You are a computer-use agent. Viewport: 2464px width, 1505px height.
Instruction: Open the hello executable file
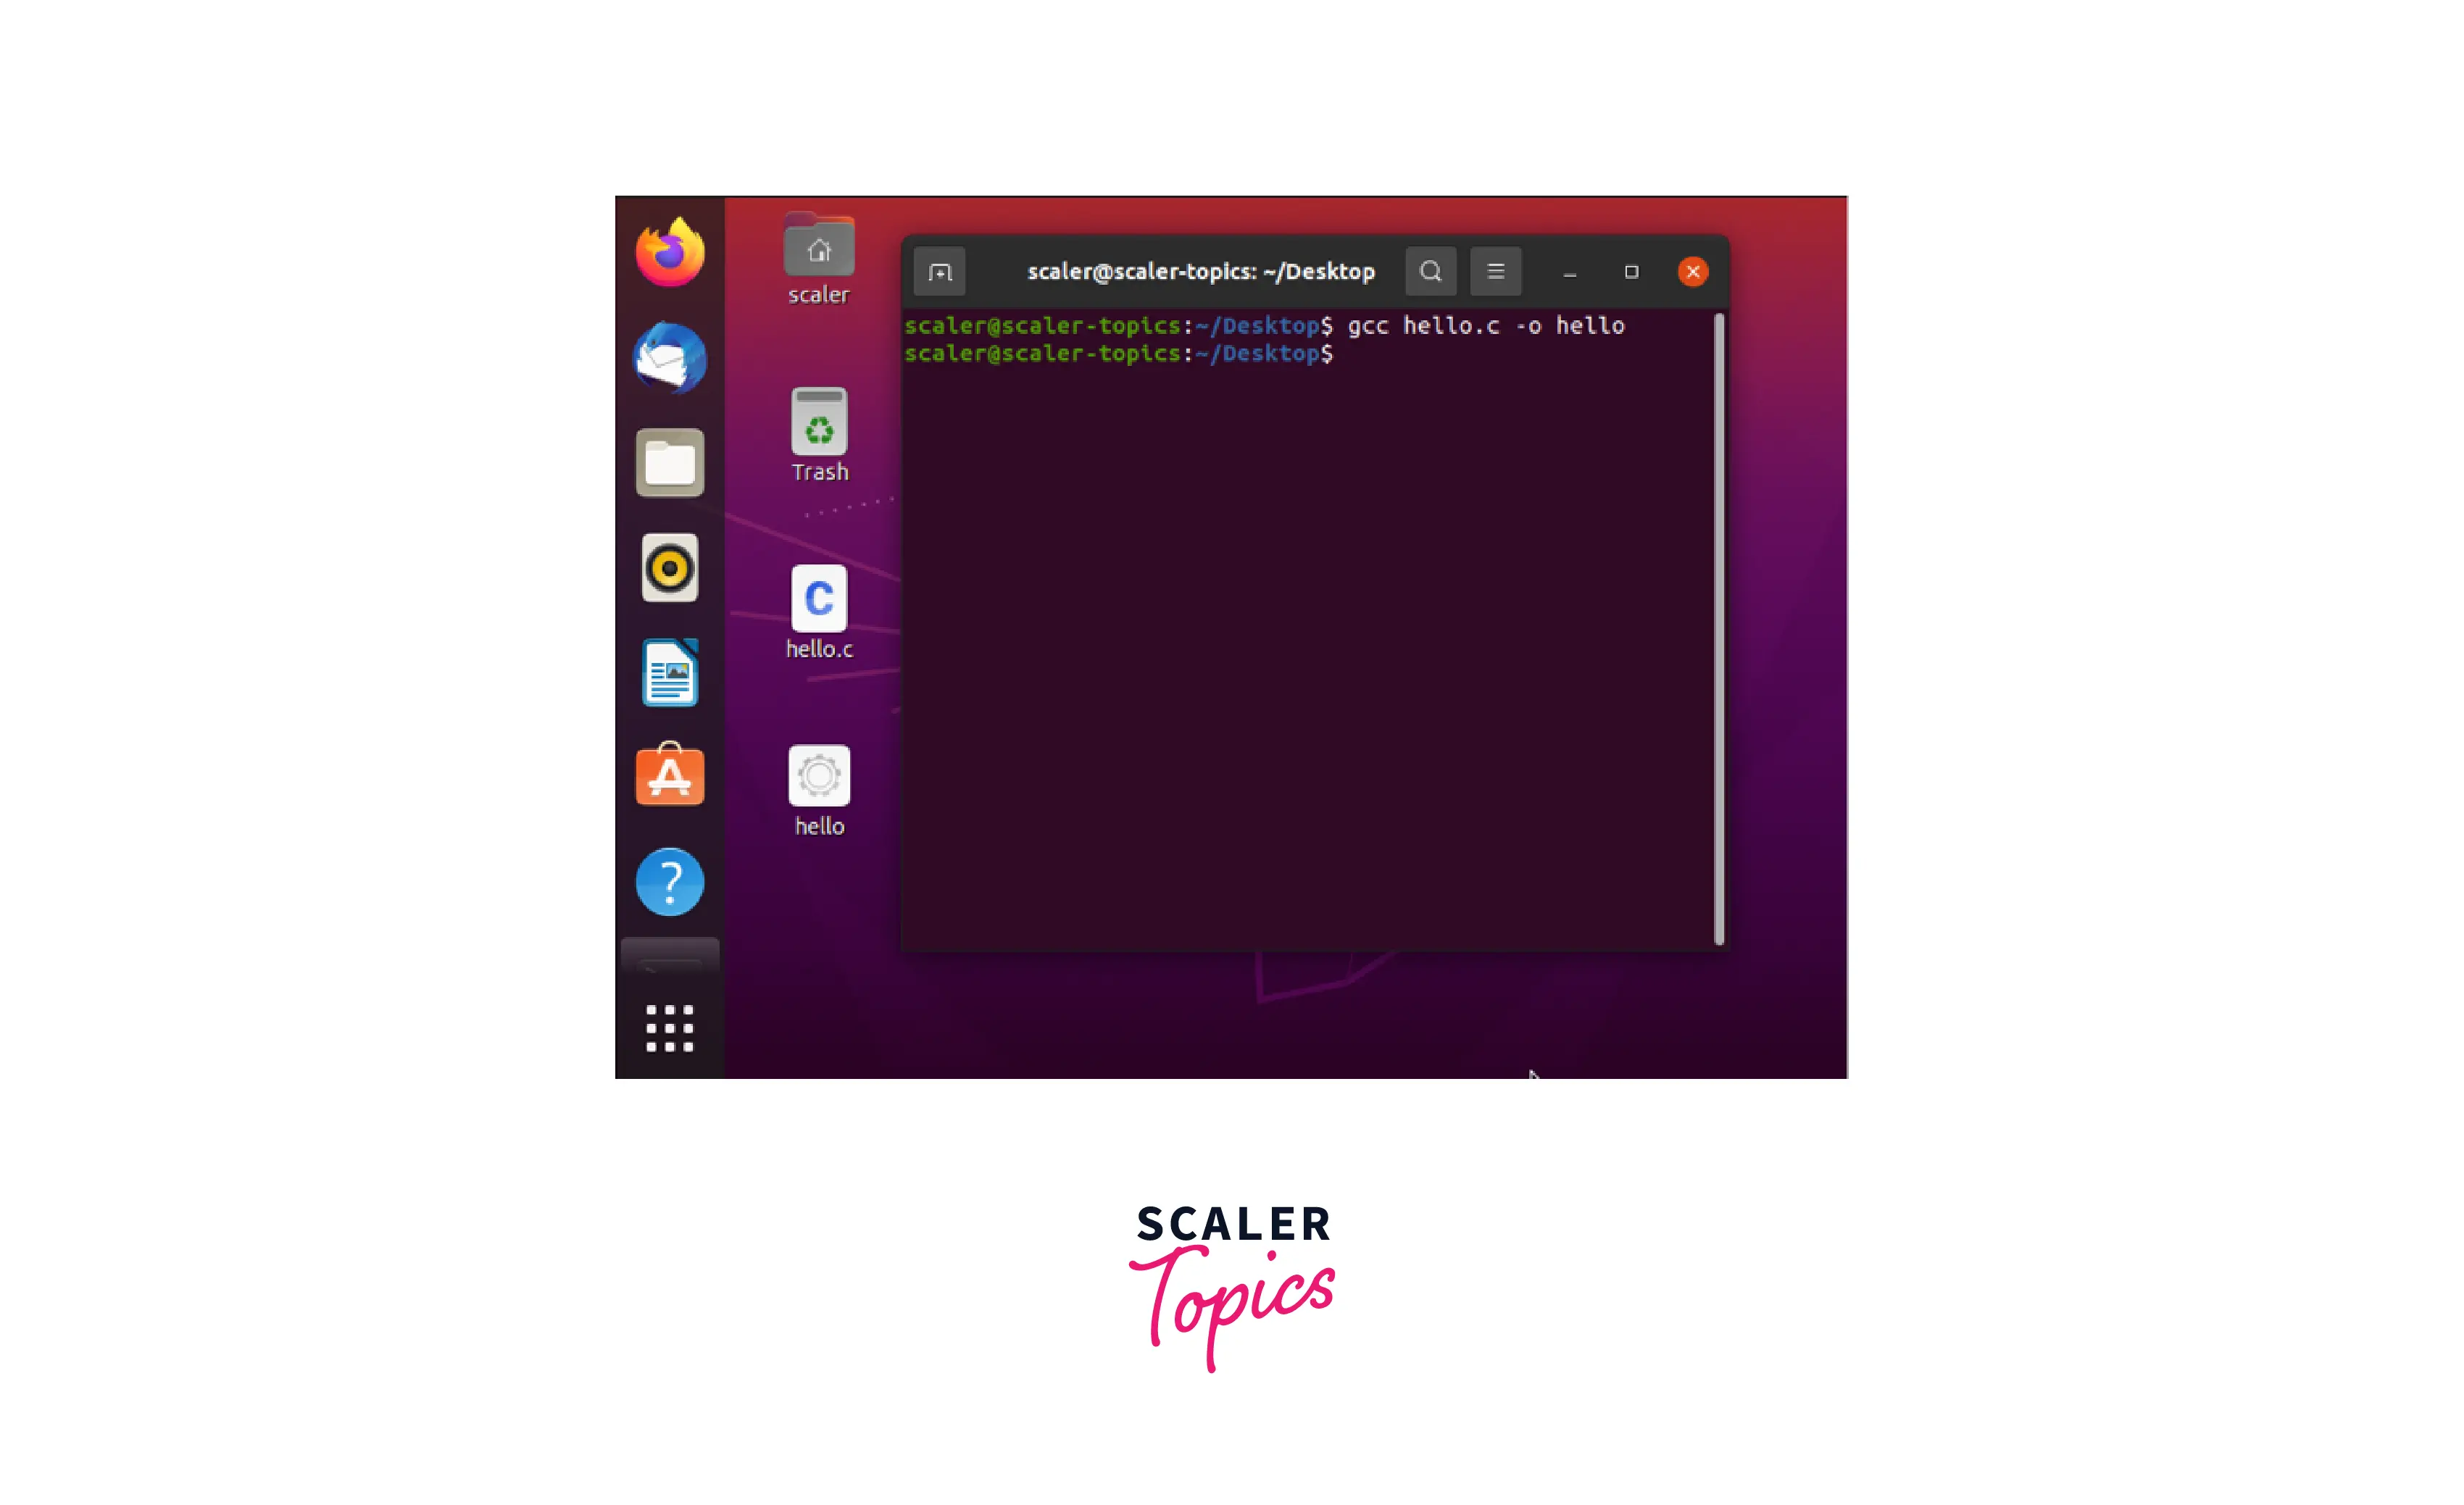click(817, 787)
